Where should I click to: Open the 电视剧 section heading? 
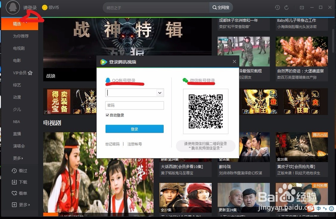point(52,123)
